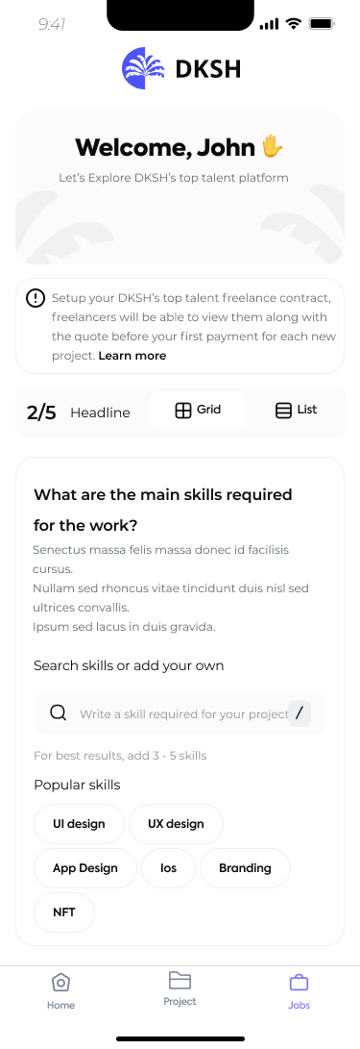
Task: Tap the search magnifier icon
Action: [x=59, y=713]
